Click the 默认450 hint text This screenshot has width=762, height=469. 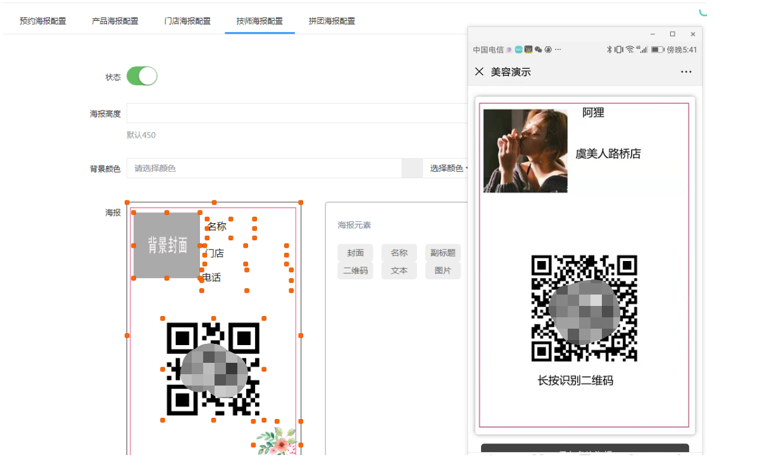pyautogui.click(x=141, y=135)
